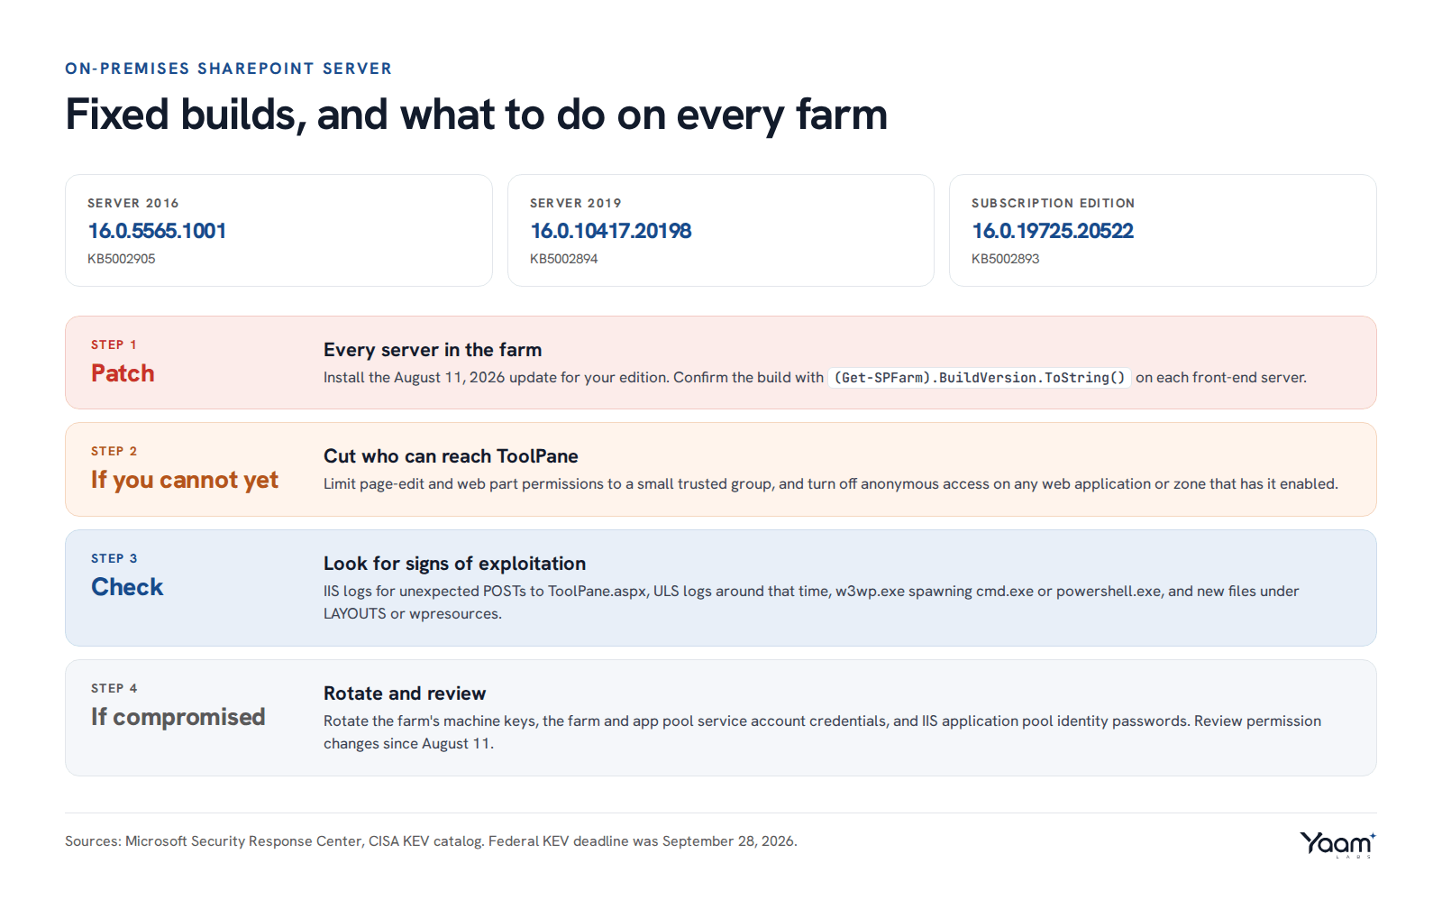Click the "Install the August 11, 2026 update" sentence
This screenshot has width=1442, height=909.
coord(815,378)
